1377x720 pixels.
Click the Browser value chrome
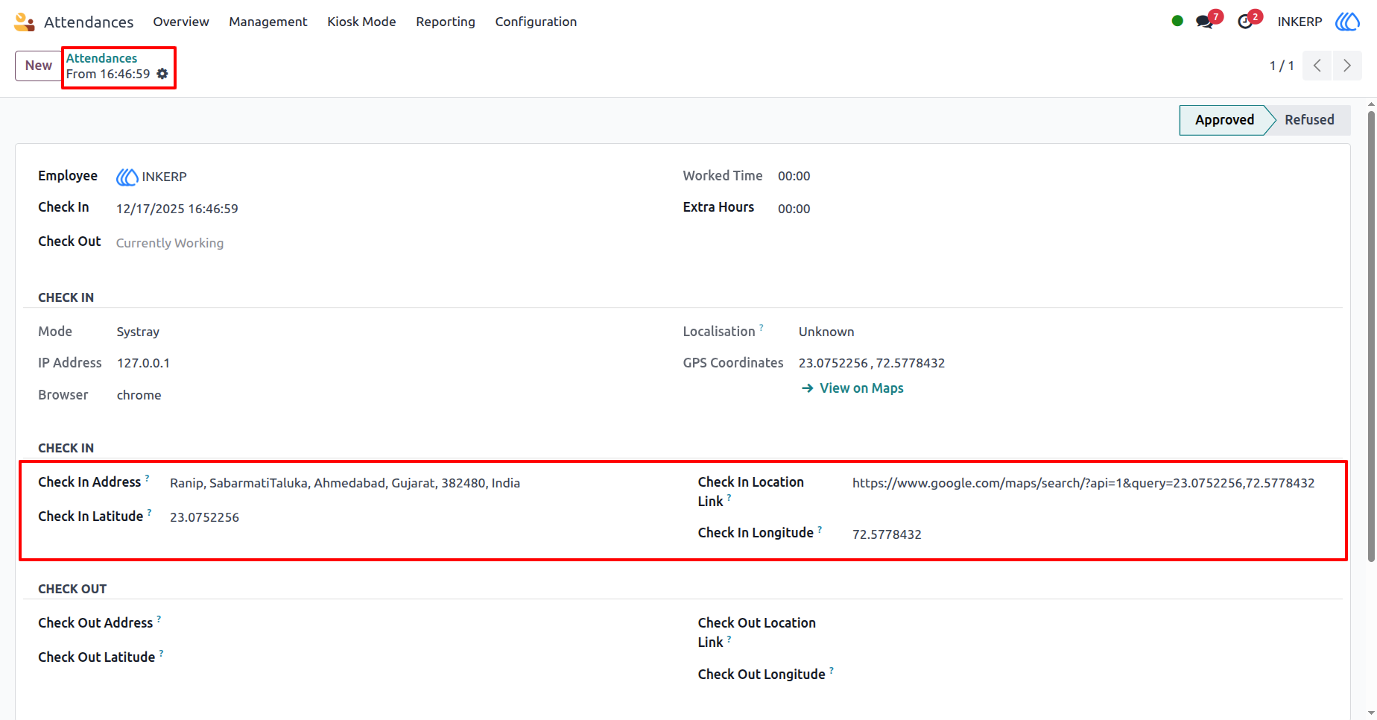[139, 395]
